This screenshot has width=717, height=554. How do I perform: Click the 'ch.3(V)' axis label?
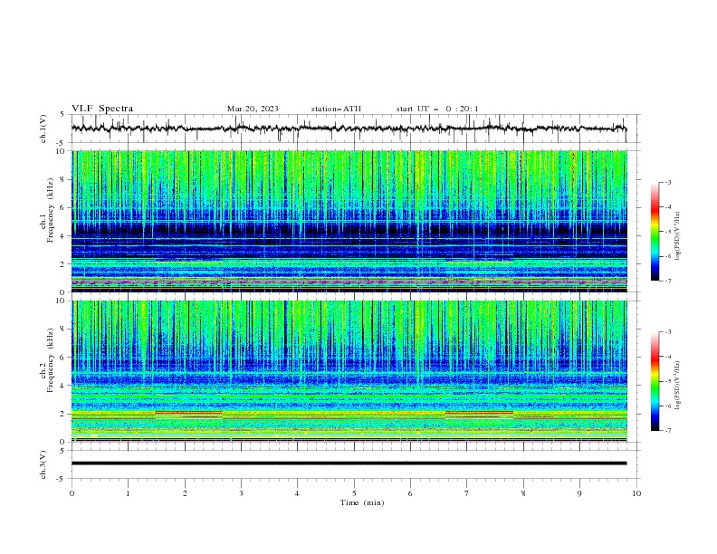(43, 464)
